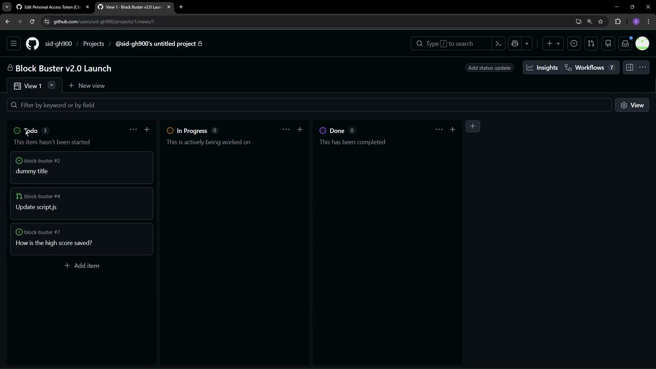Add item to Done column via plus

[453, 130]
